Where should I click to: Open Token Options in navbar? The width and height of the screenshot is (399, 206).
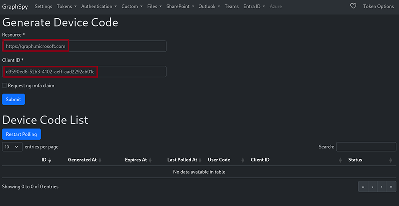click(378, 6)
